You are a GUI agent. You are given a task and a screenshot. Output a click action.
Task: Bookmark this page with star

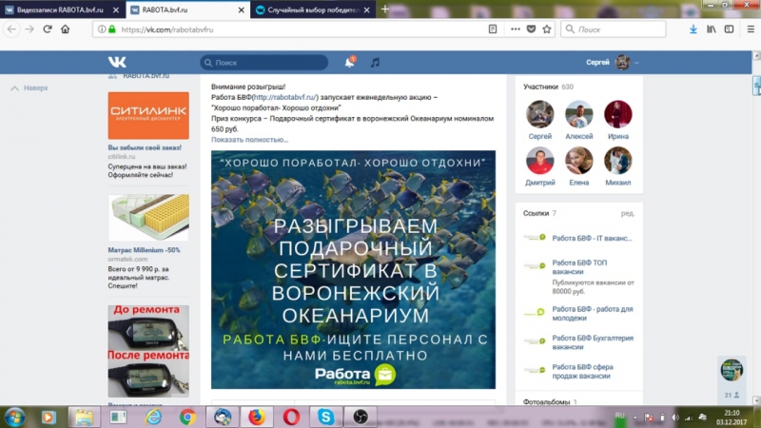[x=547, y=29]
